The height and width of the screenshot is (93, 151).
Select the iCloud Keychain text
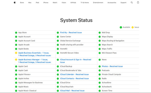pos(67,87)
